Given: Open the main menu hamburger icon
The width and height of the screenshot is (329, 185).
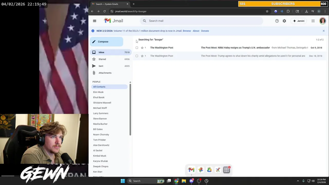Looking at the screenshot, I should tap(95, 21).
